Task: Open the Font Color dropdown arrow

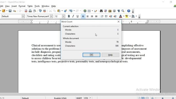Action: (124, 16)
